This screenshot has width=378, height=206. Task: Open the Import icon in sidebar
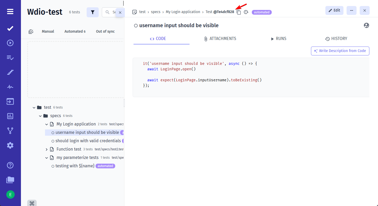pyautogui.click(x=10, y=101)
